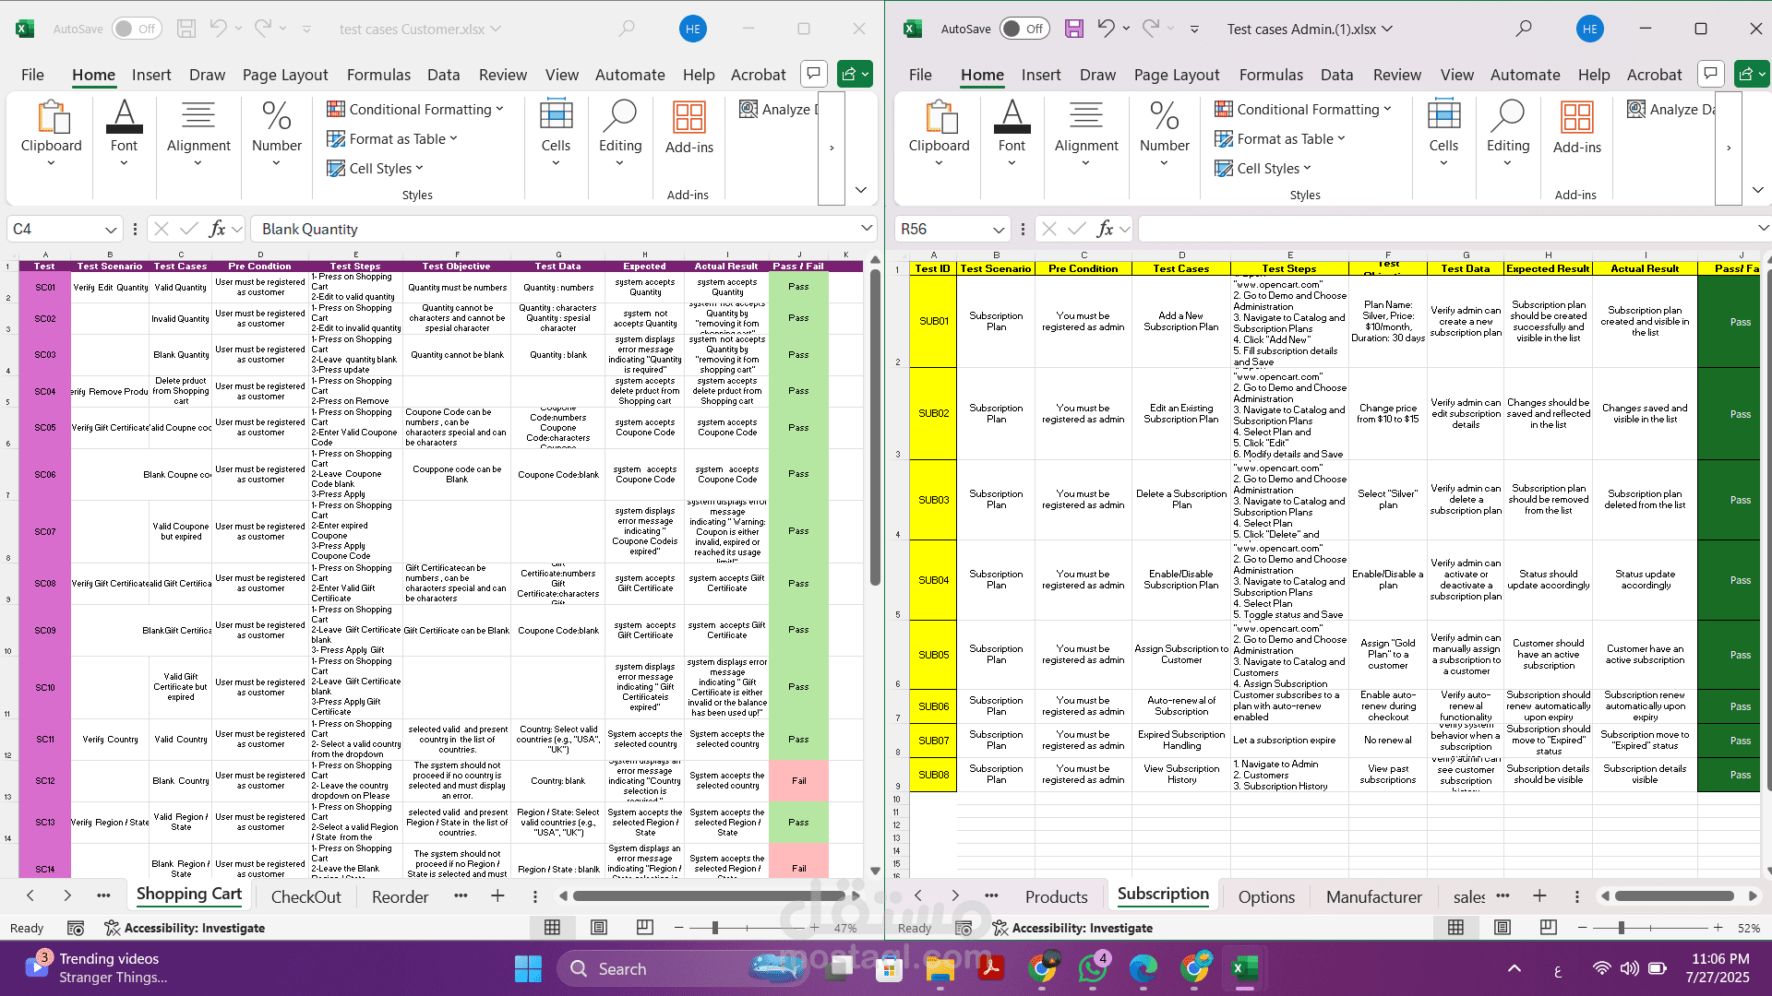Adjust the zoom slider in left window
Image resolution: width=1772 pixels, height=996 pixels.
(715, 928)
